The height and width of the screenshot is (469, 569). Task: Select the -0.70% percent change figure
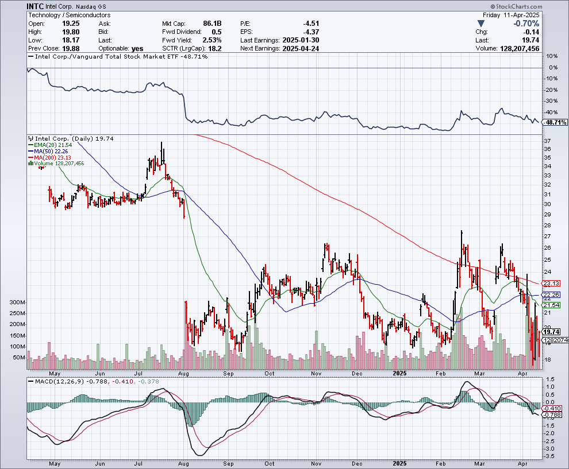point(526,24)
